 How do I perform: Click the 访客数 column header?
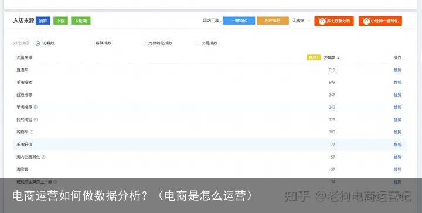329,57
